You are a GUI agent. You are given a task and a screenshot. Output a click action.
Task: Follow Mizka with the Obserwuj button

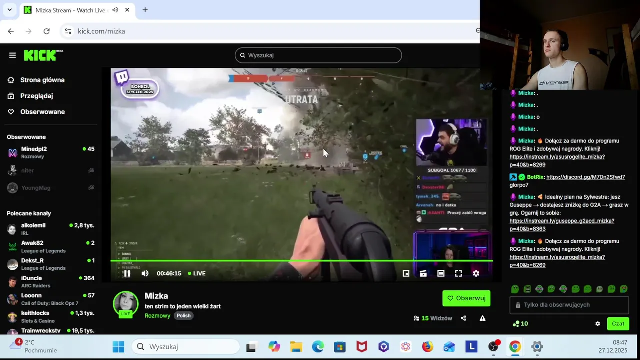point(466,298)
